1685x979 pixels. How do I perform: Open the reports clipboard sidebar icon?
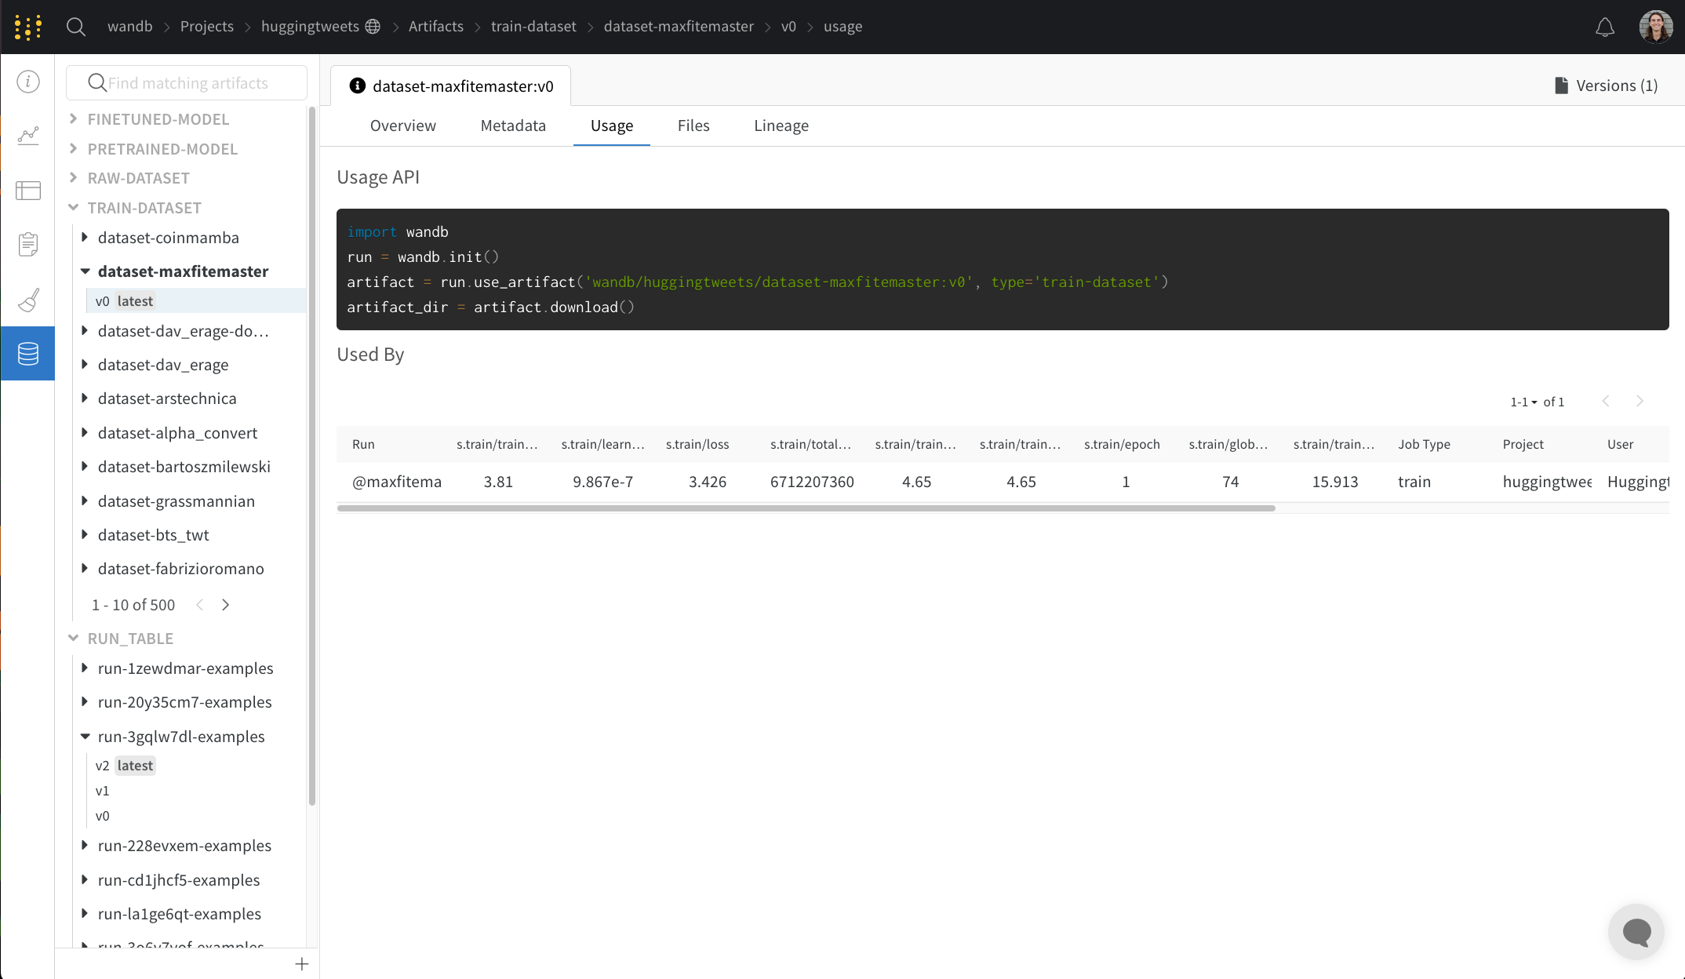(x=28, y=245)
